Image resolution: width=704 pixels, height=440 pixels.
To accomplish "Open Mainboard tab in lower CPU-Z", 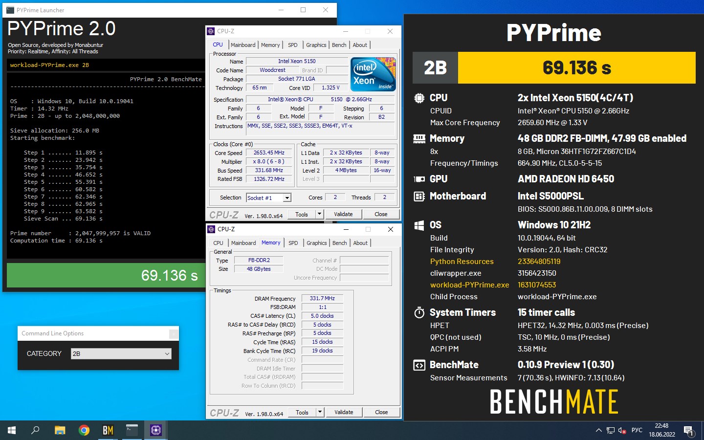I will tap(243, 243).
